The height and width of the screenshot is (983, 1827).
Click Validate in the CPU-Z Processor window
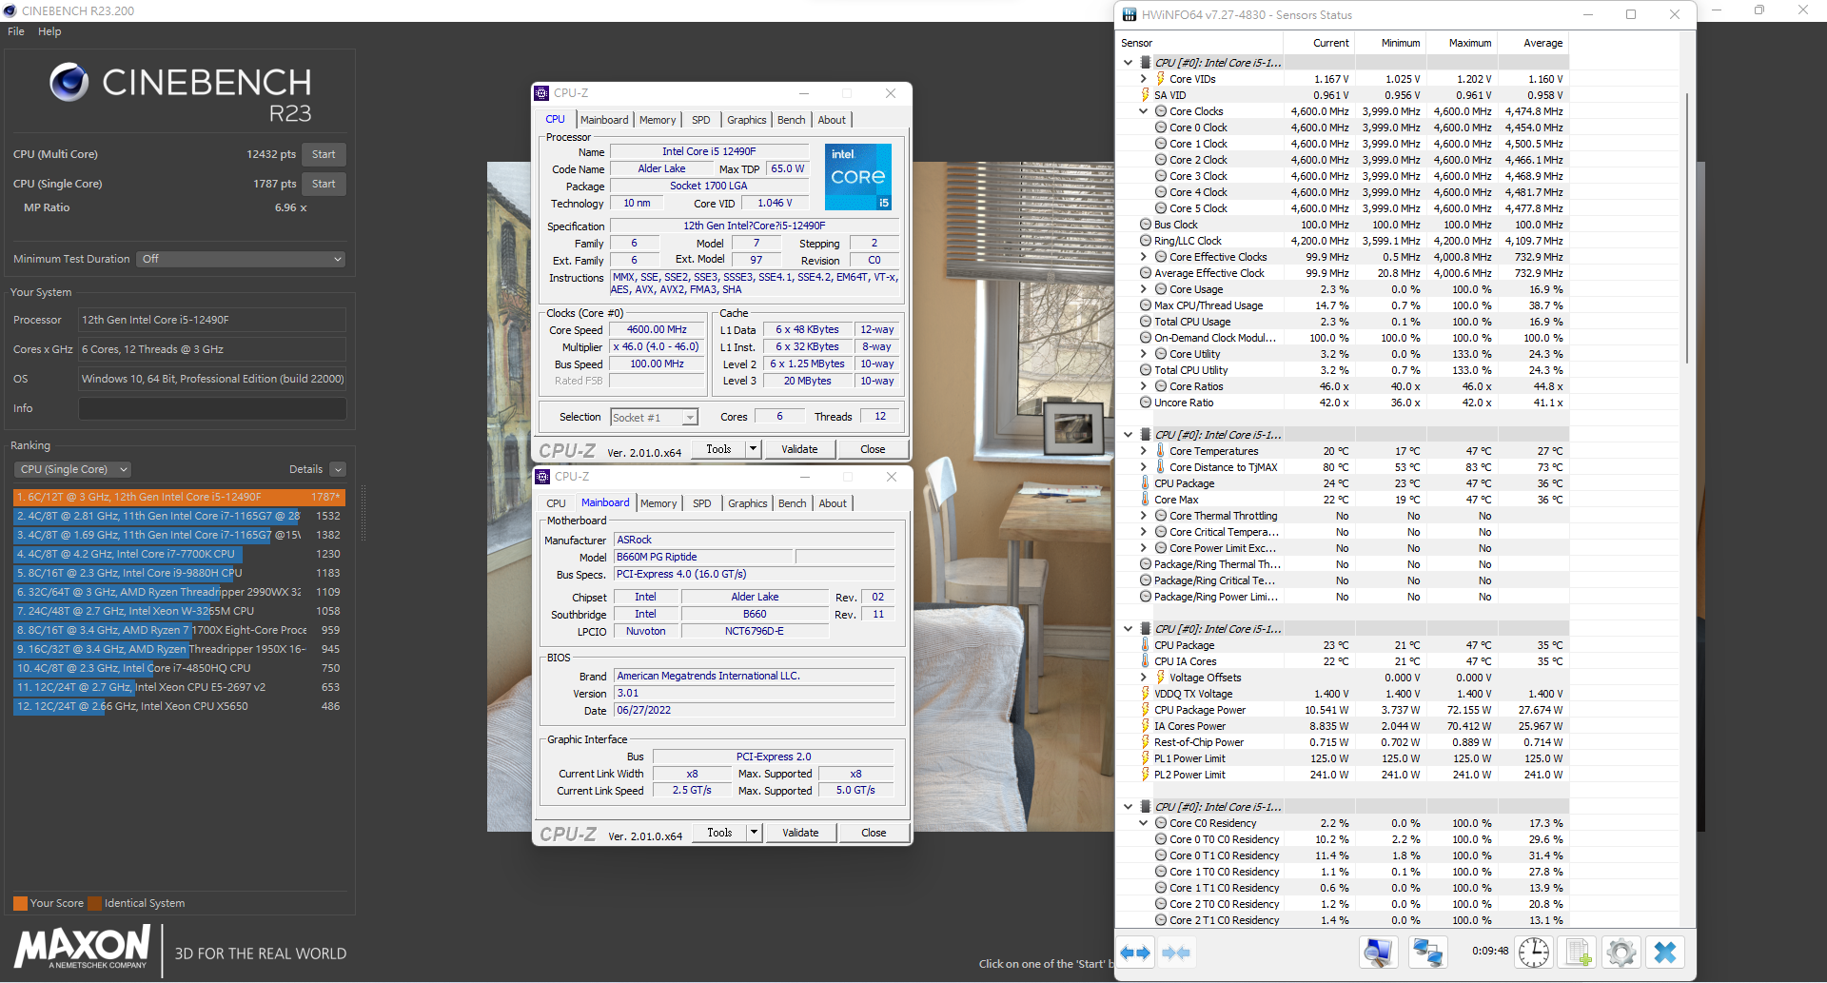[x=799, y=449]
